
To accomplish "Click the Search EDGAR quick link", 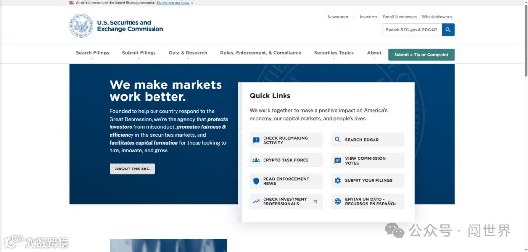I will coord(368,140).
